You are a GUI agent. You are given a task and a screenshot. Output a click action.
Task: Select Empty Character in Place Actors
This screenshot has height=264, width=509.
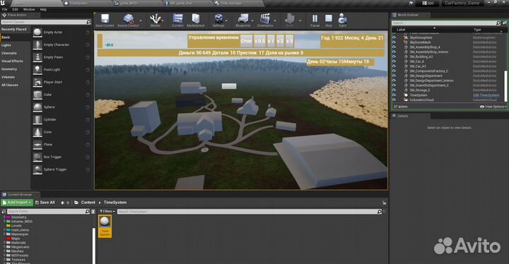[61, 44]
